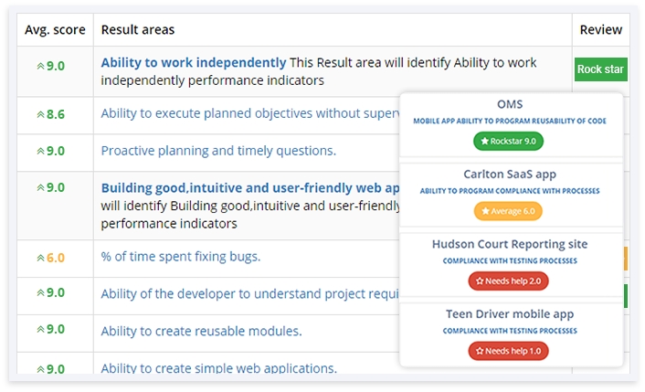Click the Avg. score column header
Image resolution: width=645 pixels, height=392 pixels.
coord(56,30)
